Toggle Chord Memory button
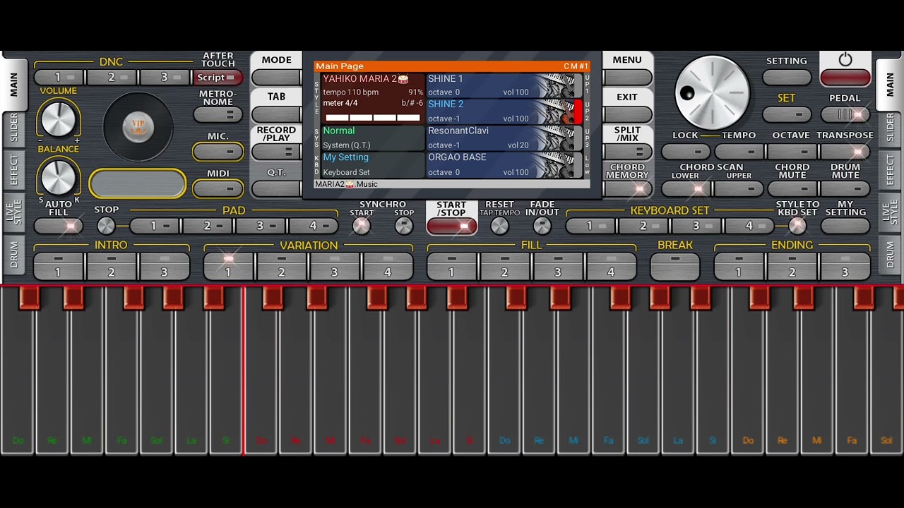Image resolution: width=904 pixels, height=508 pixels. (x=627, y=188)
